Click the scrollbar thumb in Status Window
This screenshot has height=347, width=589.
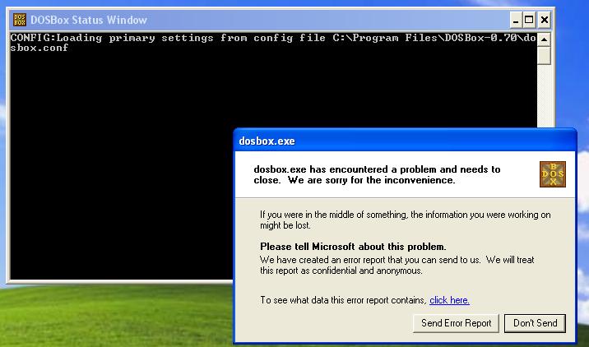click(544, 55)
